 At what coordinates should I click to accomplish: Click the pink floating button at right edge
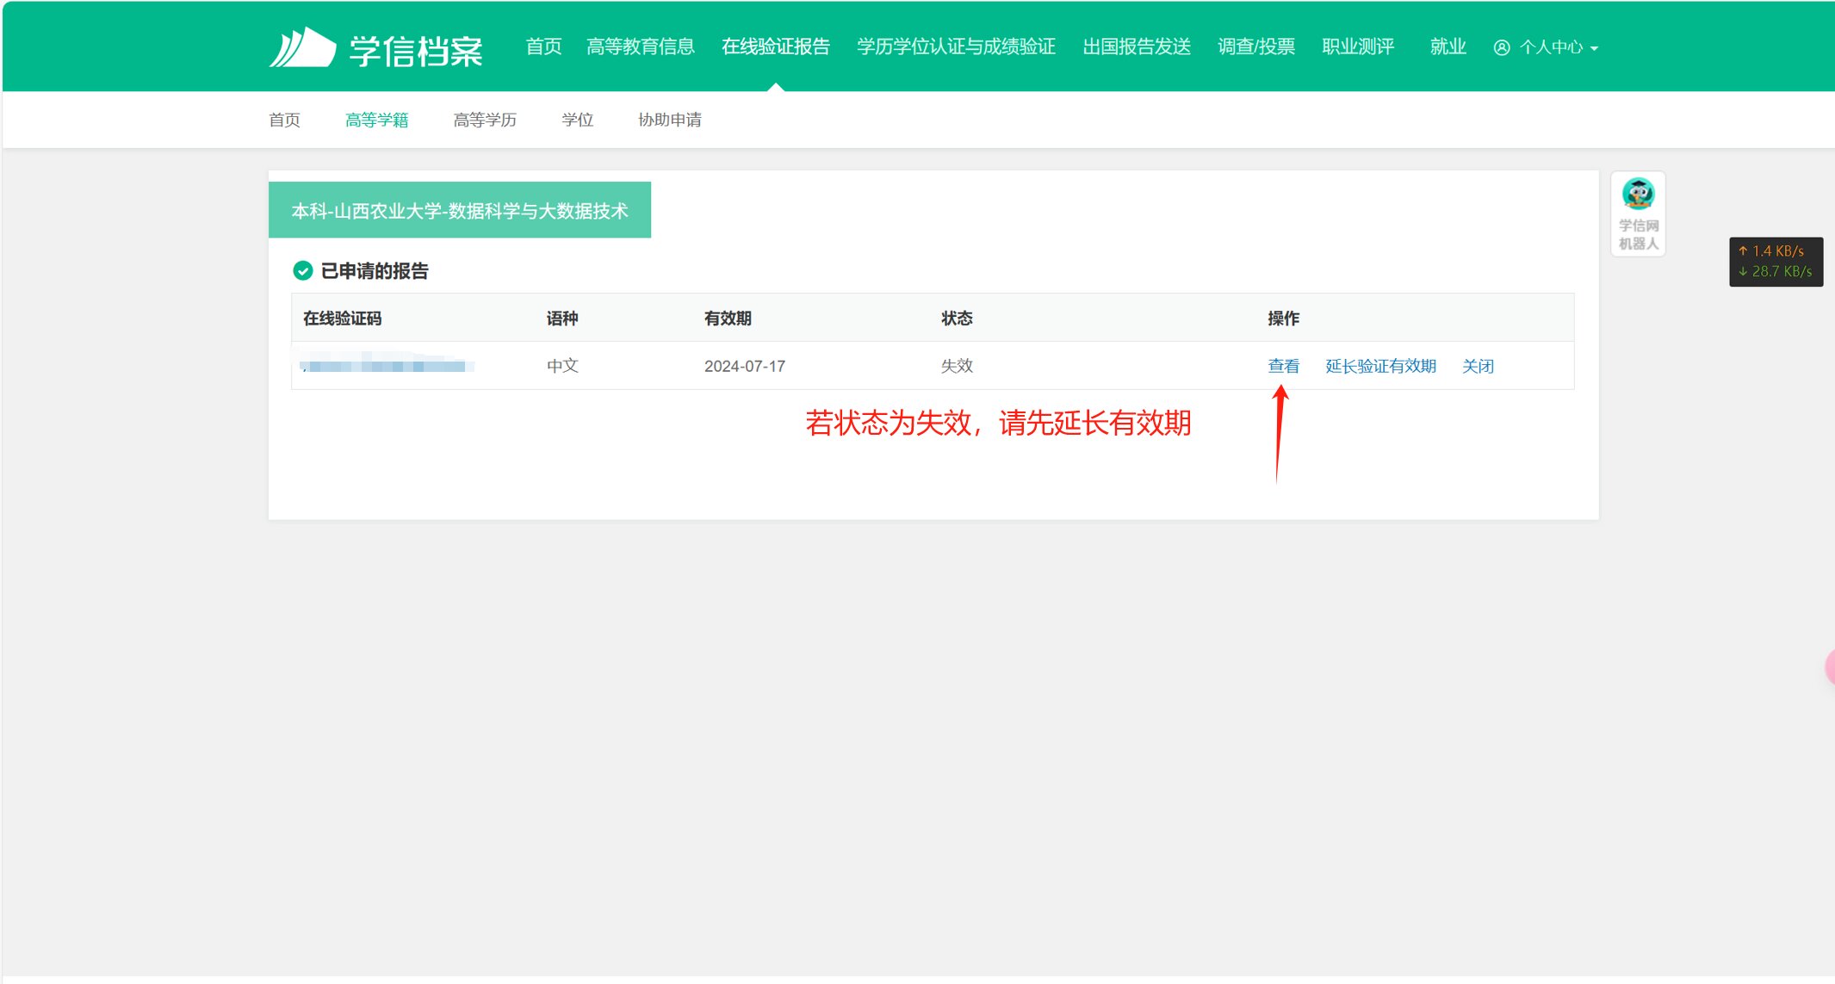click(1830, 667)
